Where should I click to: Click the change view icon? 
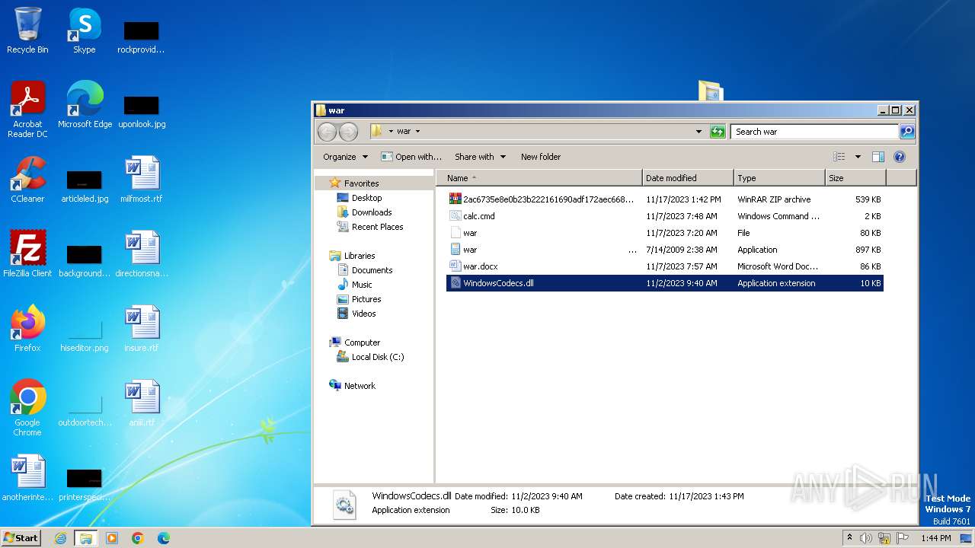[x=839, y=157]
